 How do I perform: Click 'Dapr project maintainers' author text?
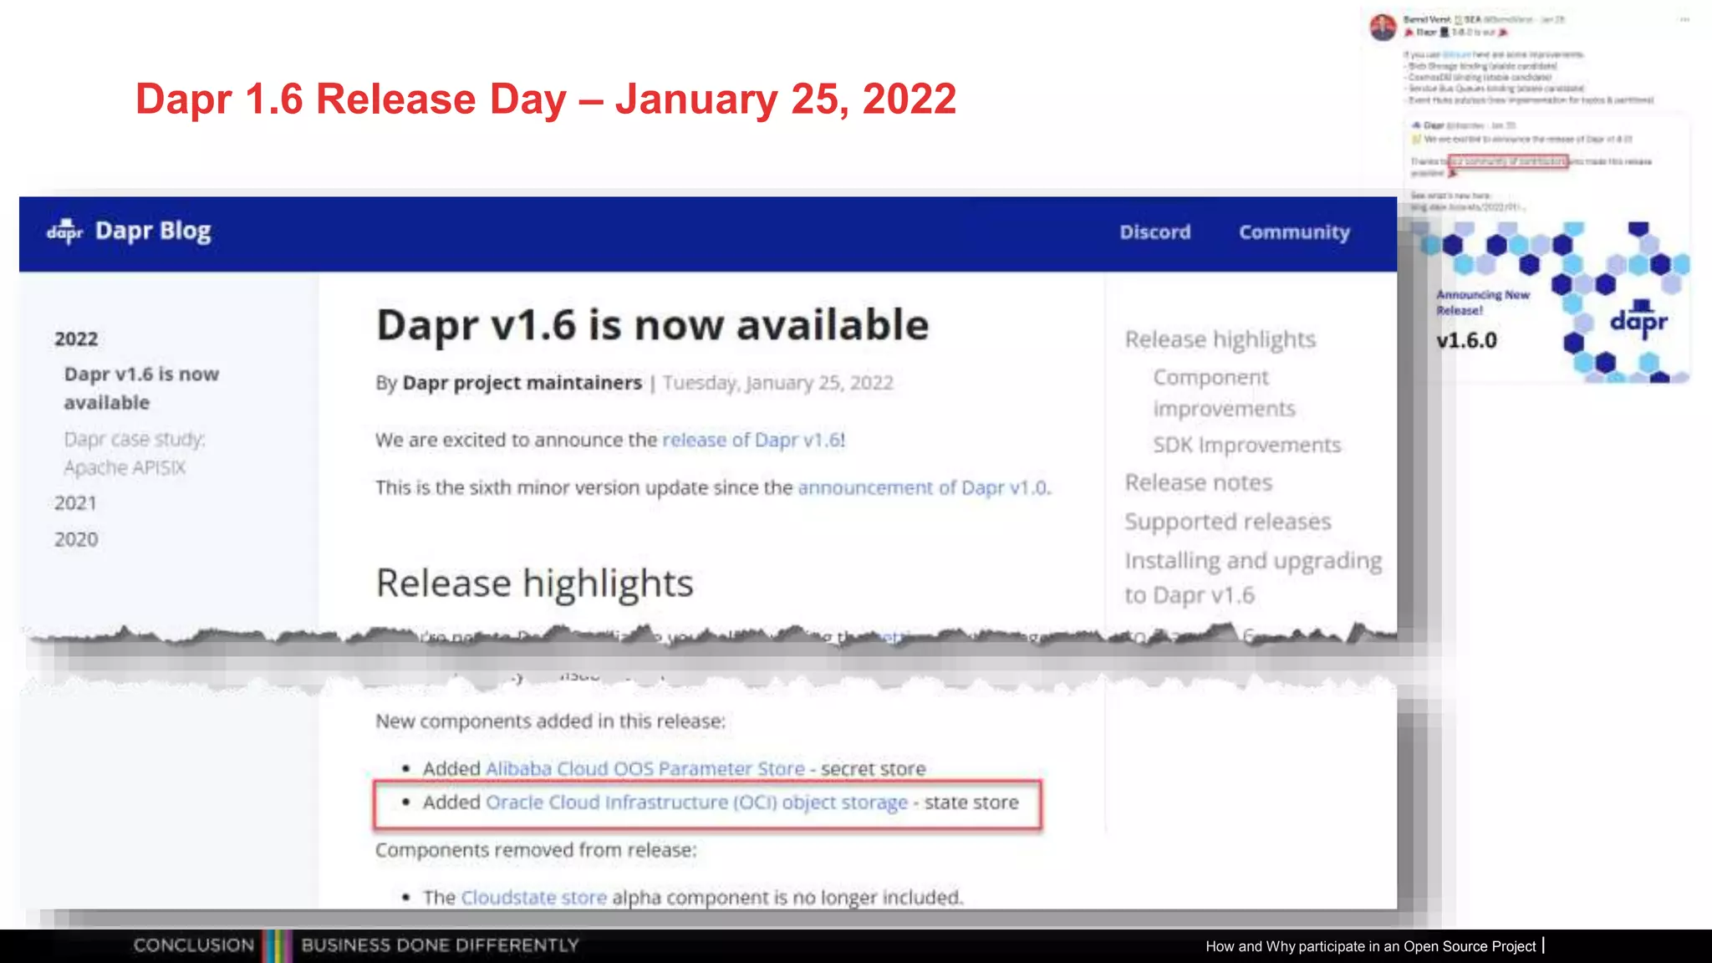[x=522, y=383]
